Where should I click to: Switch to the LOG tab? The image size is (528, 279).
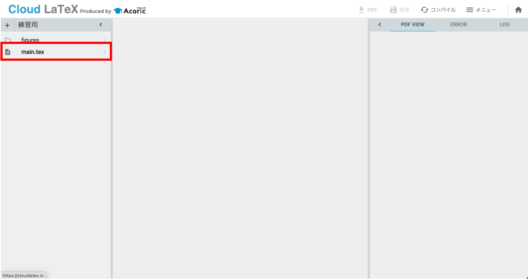click(504, 25)
